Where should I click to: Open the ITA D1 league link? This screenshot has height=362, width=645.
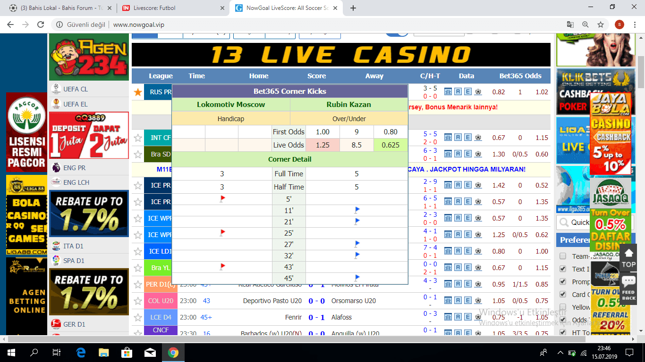point(74,246)
